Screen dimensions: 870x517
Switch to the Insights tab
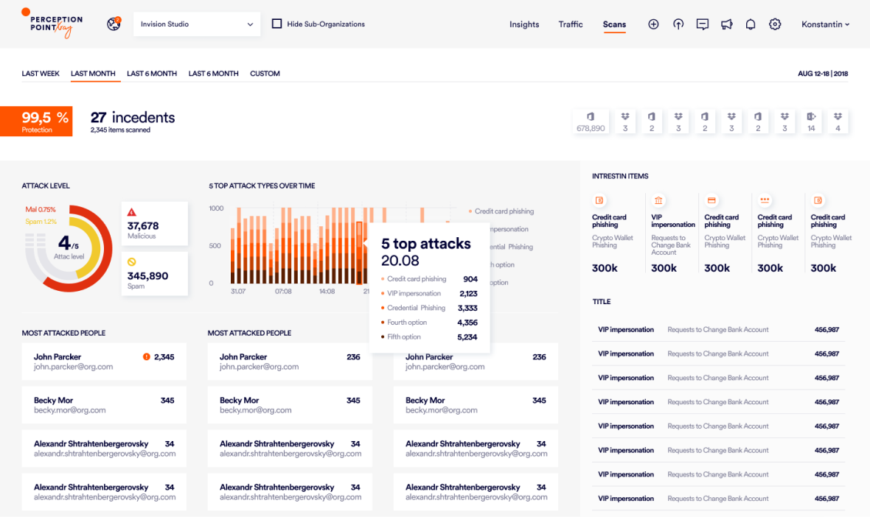(x=523, y=24)
